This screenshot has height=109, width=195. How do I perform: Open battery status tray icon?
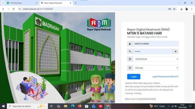(x=176, y=106)
